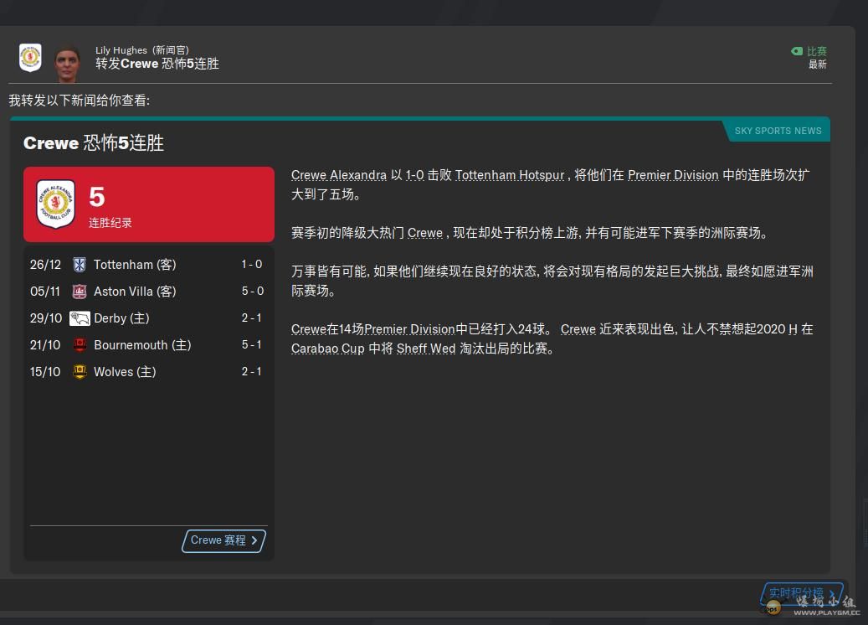This screenshot has width=868, height=625.
Task: Click the 05/11 match date
Action: (45, 292)
